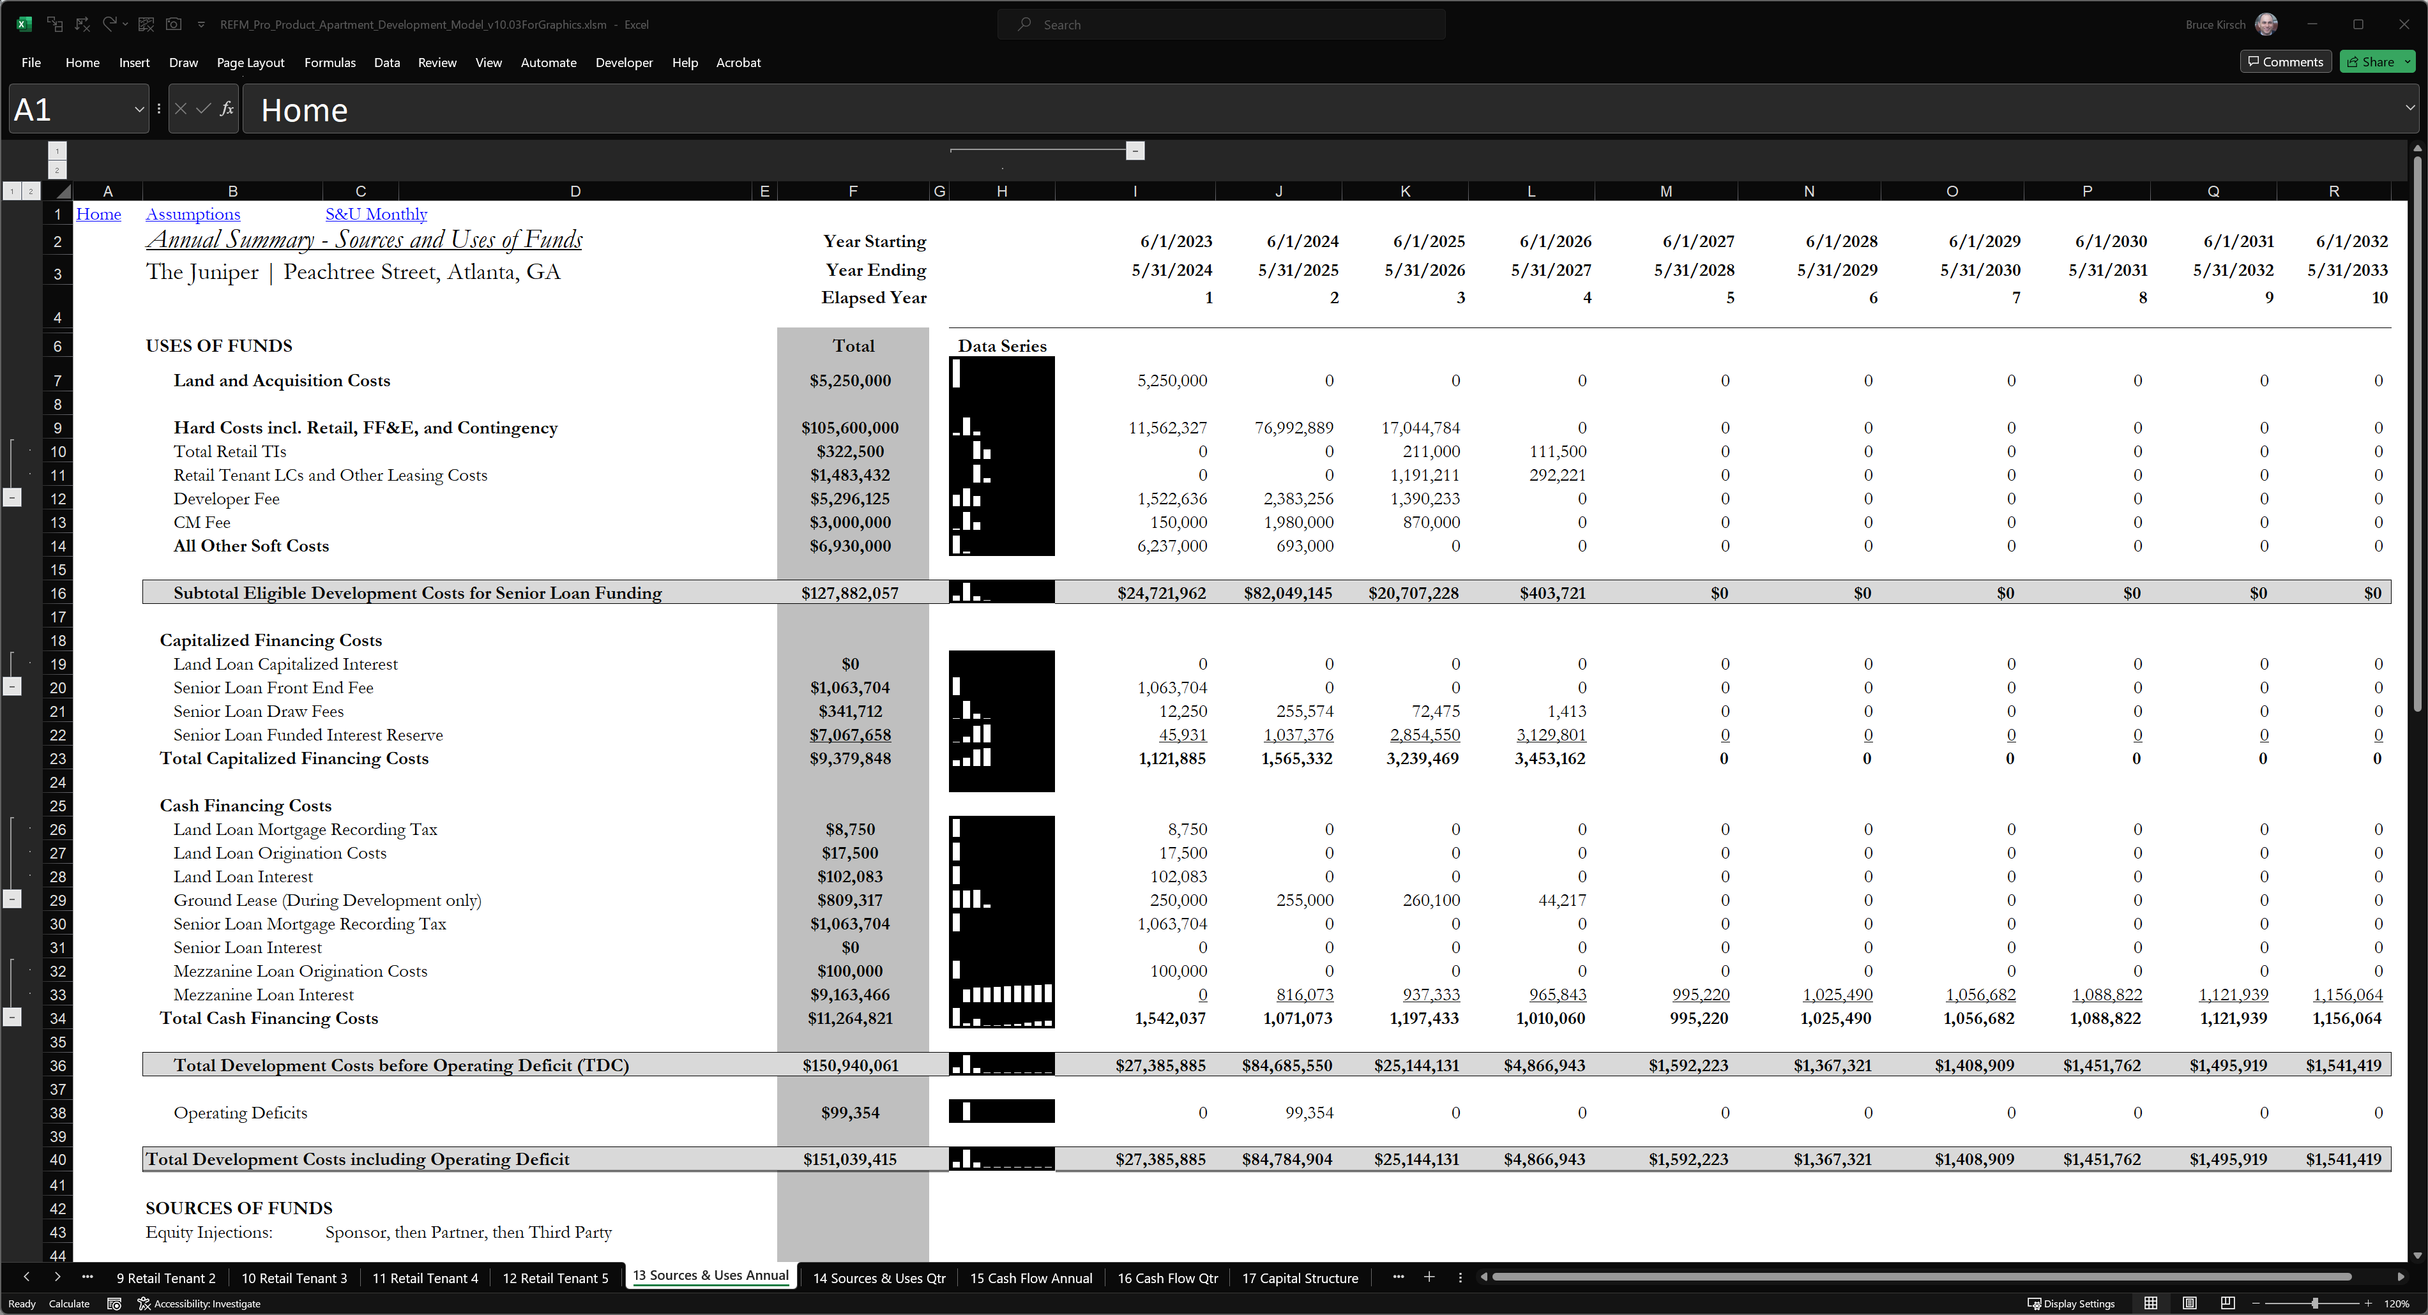This screenshot has height=1315, width=2428.
Task: Open the Data ribbon tab
Action: pyautogui.click(x=386, y=62)
